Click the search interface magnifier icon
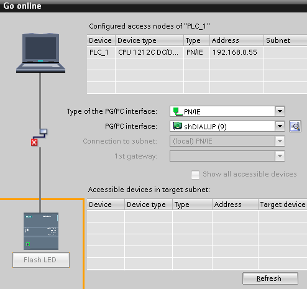 [x=295, y=126]
